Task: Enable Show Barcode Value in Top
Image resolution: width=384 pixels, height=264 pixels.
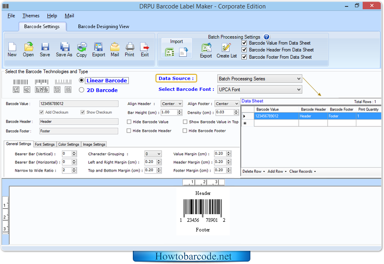Action: (185, 122)
